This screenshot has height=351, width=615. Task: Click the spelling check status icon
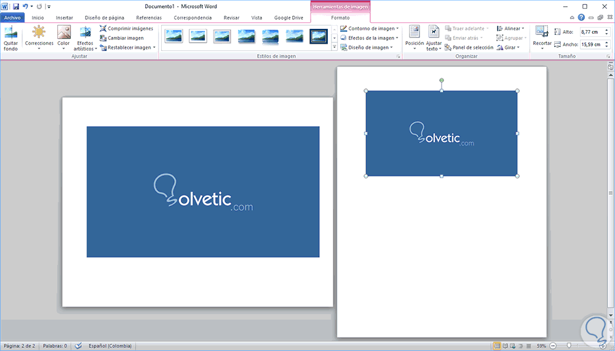tap(78, 346)
